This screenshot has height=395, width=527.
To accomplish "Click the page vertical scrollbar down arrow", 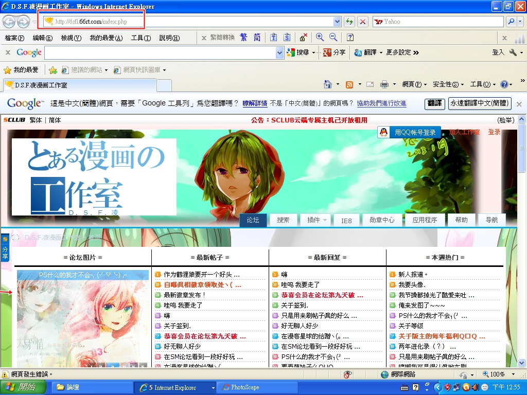I will click(x=522, y=363).
